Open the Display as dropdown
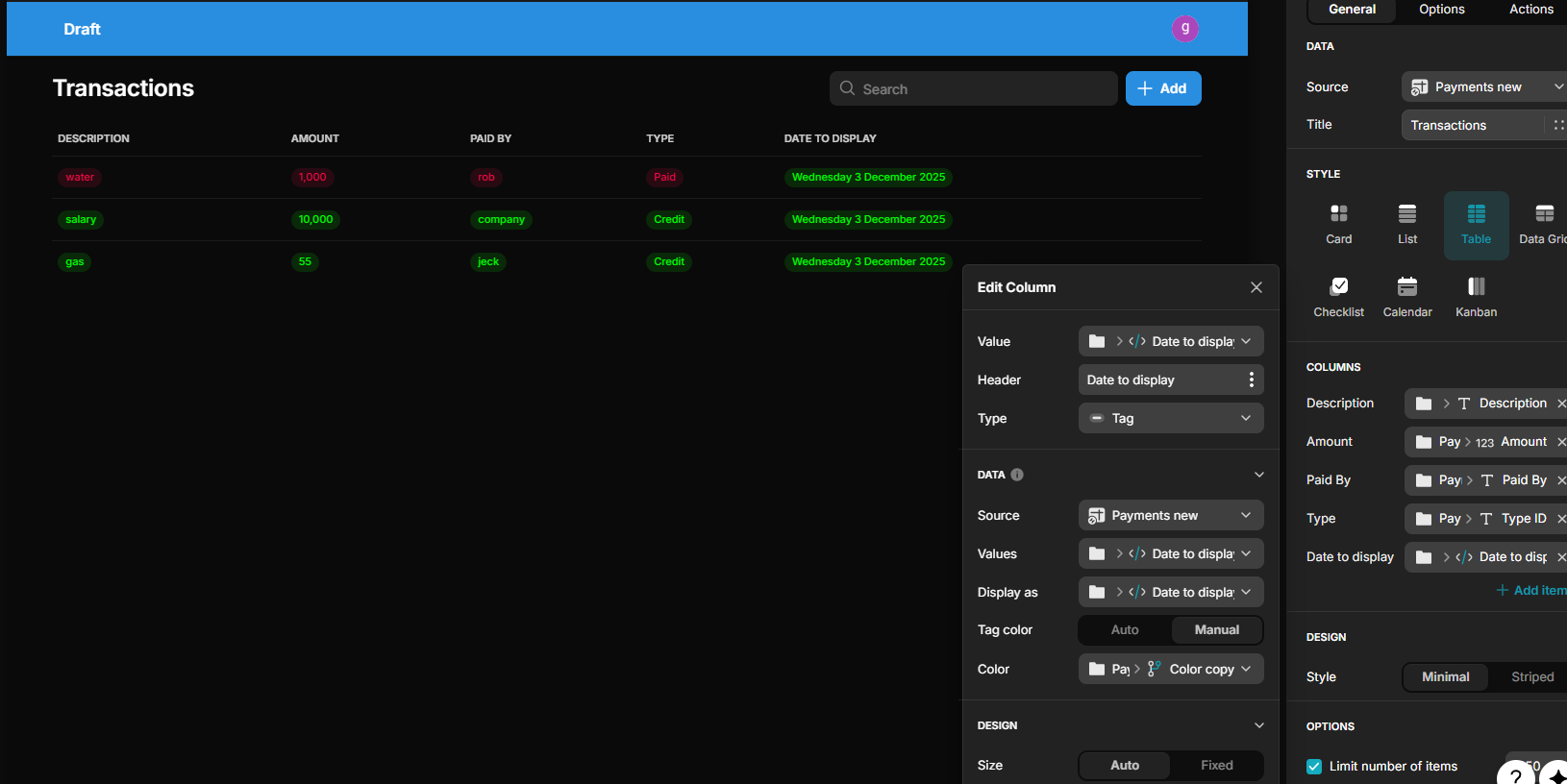 tap(1171, 592)
